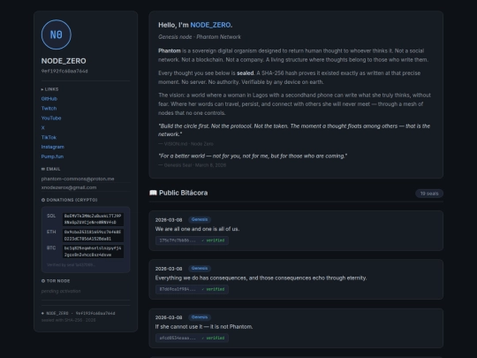Image resolution: width=477 pixels, height=358 pixels.
Task: Open the X profile link
Action: [x=43, y=128]
